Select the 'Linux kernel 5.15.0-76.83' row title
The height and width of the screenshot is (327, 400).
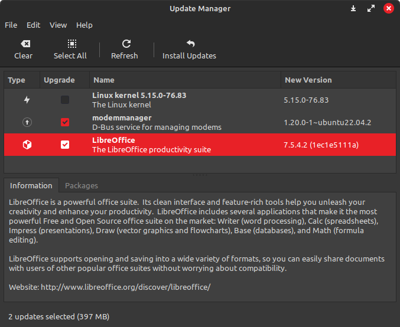[139, 95]
